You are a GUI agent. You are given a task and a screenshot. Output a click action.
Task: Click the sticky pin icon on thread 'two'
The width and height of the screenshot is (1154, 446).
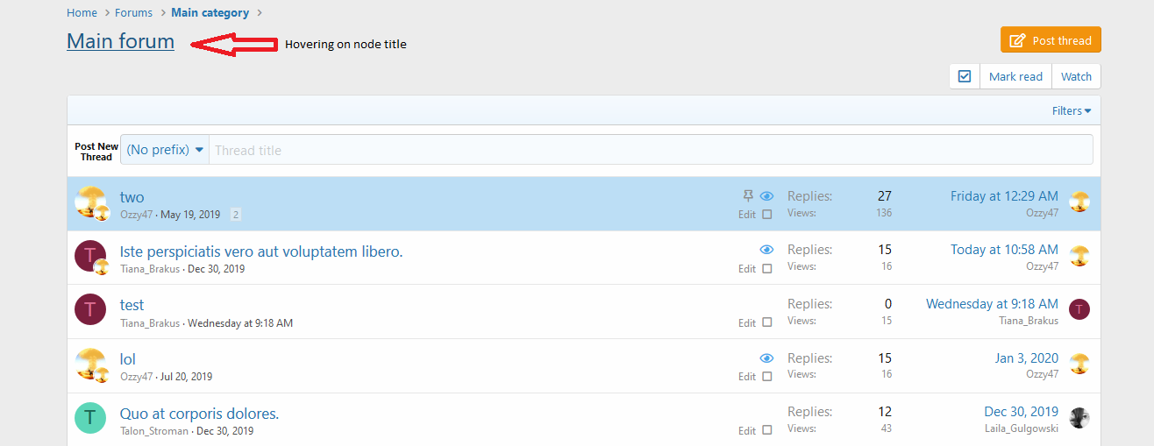point(748,195)
